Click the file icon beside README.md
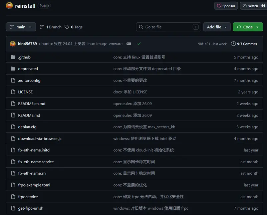This screenshot has height=215, width=267. pos(13,115)
